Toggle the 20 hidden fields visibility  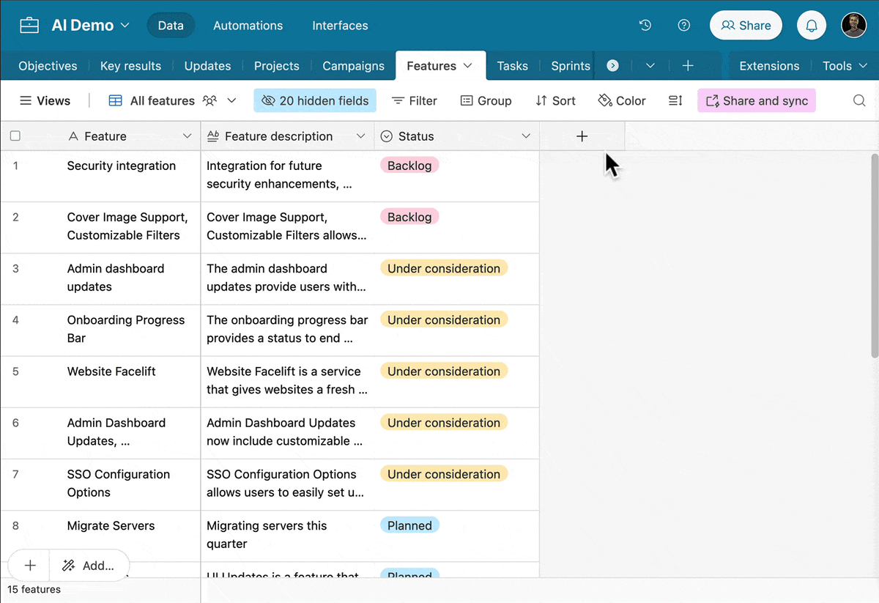(314, 100)
